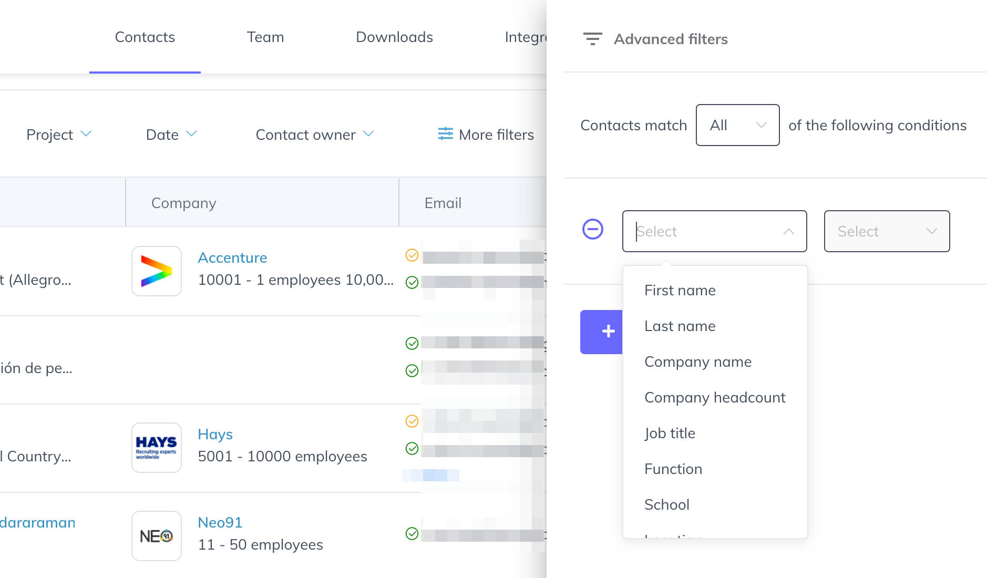Viewport: 987px width, 578px height.
Task: Click the Accenture company logo
Action: pos(157,271)
